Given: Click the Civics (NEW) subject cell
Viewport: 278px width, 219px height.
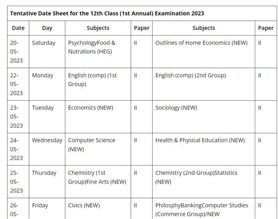Looking at the screenshot, I should (x=84, y=206).
